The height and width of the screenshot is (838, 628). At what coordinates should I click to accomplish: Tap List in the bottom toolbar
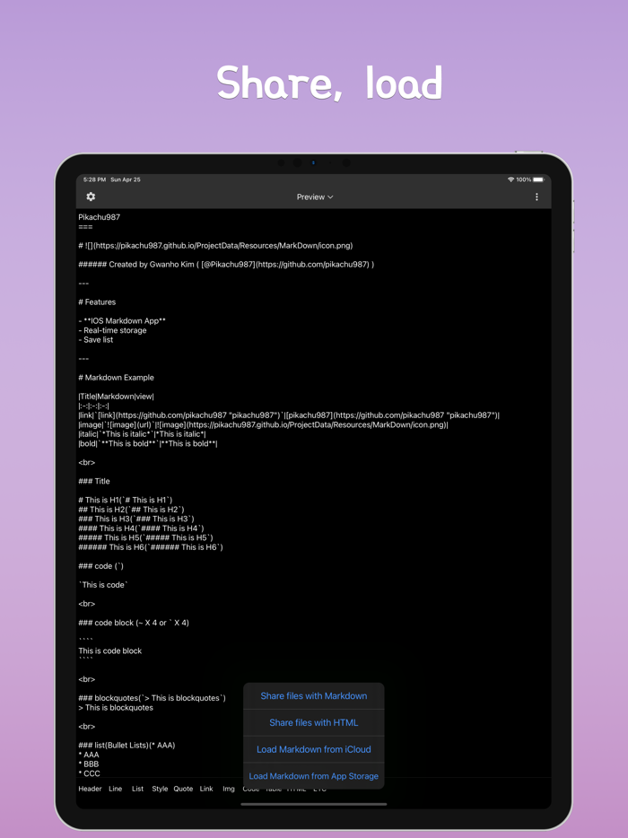[138, 789]
